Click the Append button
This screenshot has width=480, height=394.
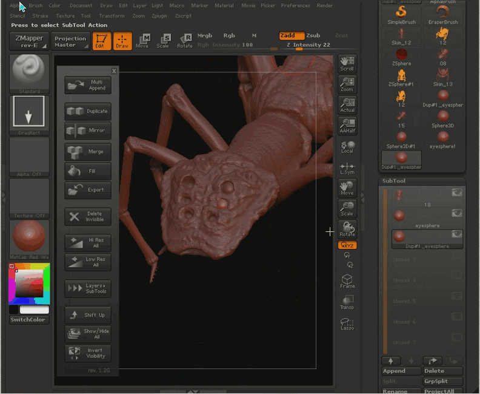coord(394,371)
